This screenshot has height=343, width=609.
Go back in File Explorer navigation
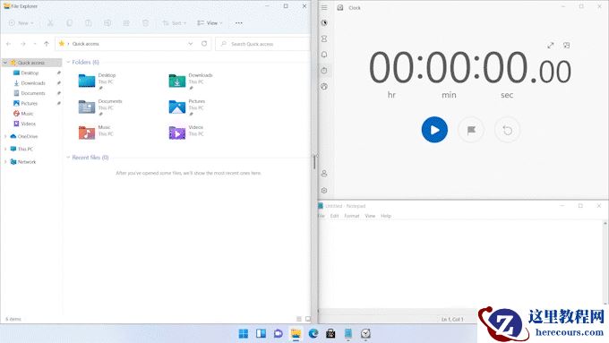click(x=9, y=44)
